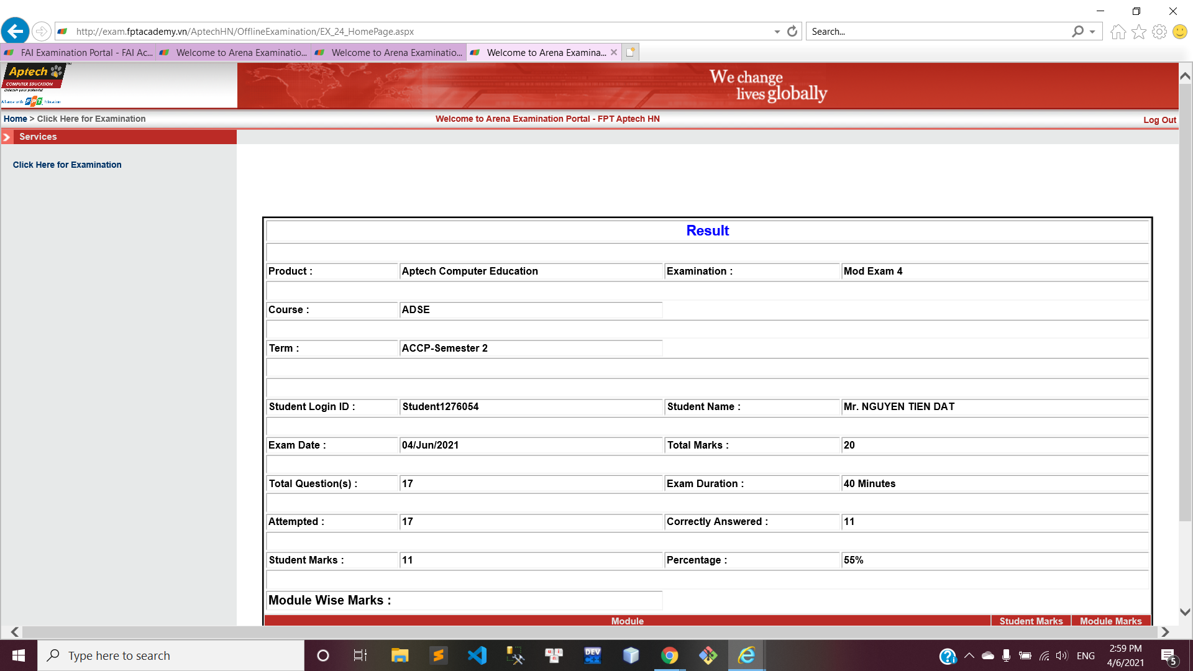1193x671 pixels.
Task: Open a new browser tab
Action: pyautogui.click(x=631, y=53)
